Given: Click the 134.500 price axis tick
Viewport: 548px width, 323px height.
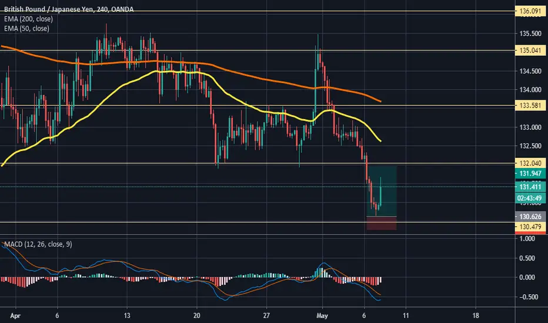Looking at the screenshot, I should tap(530, 71).
